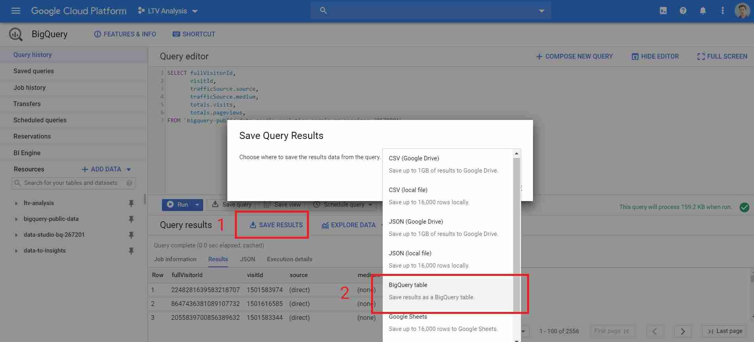This screenshot has width=754, height=342.
Task: Open the LTV Analysis project selector
Action: point(168,11)
